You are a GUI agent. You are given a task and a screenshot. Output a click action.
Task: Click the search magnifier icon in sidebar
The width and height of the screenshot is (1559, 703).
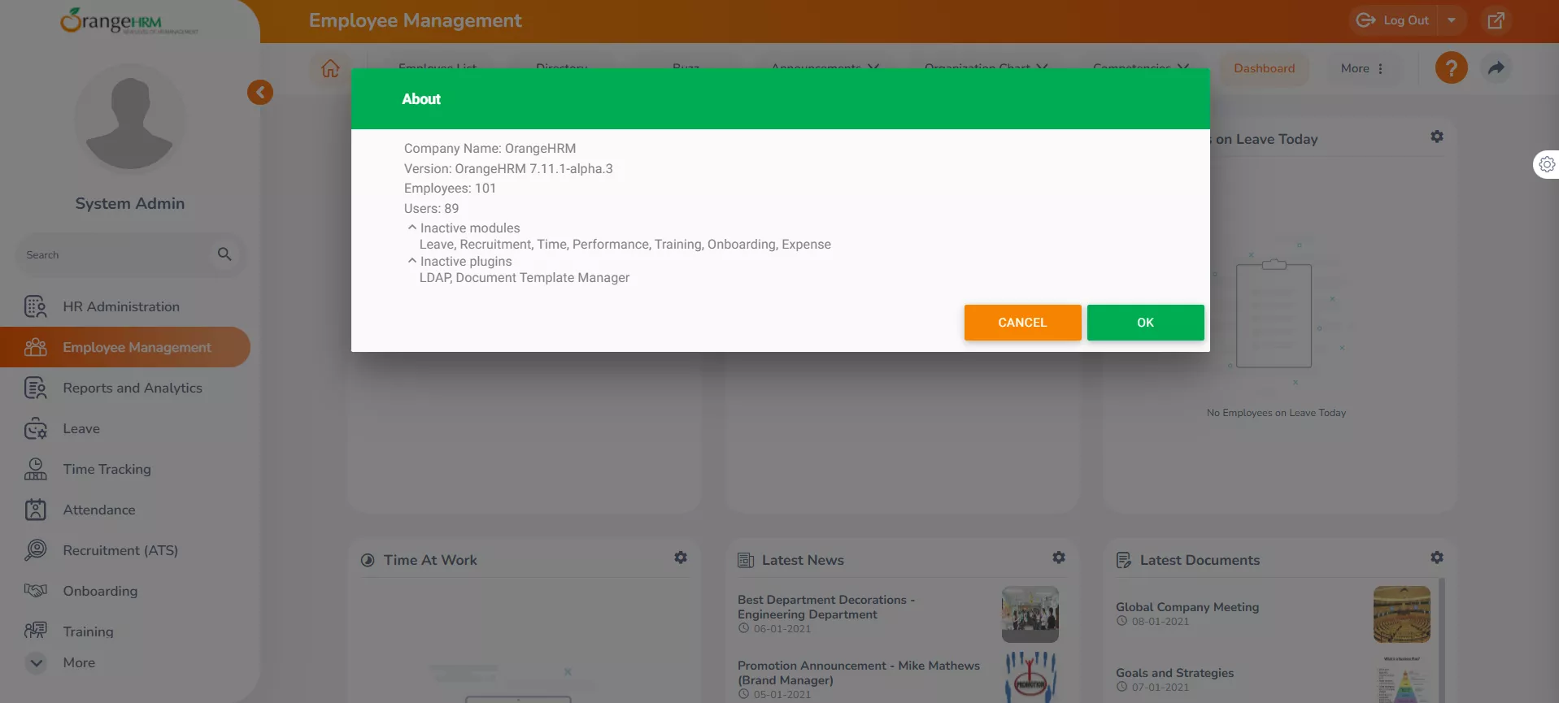click(224, 254)
